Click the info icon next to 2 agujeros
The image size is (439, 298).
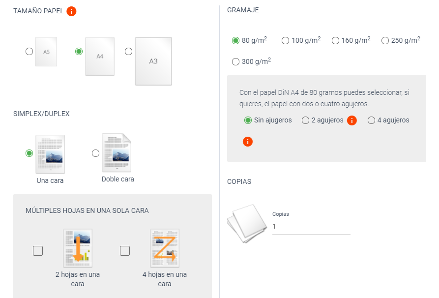coord(351,120)
